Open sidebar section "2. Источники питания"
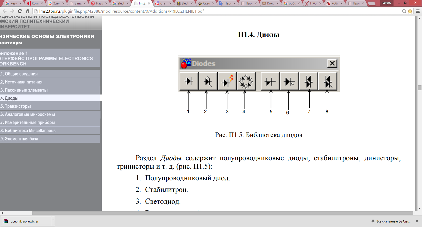The height and width of the screenshot is (227, 422). [x=50, y=82]
